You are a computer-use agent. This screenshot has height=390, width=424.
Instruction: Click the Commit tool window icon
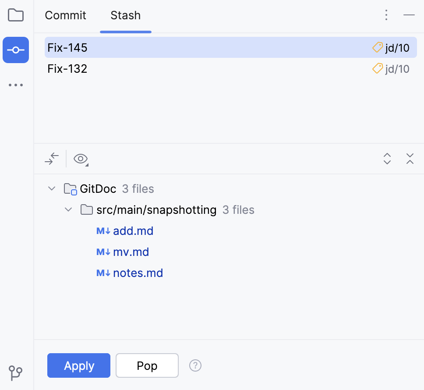coord(16,50)
